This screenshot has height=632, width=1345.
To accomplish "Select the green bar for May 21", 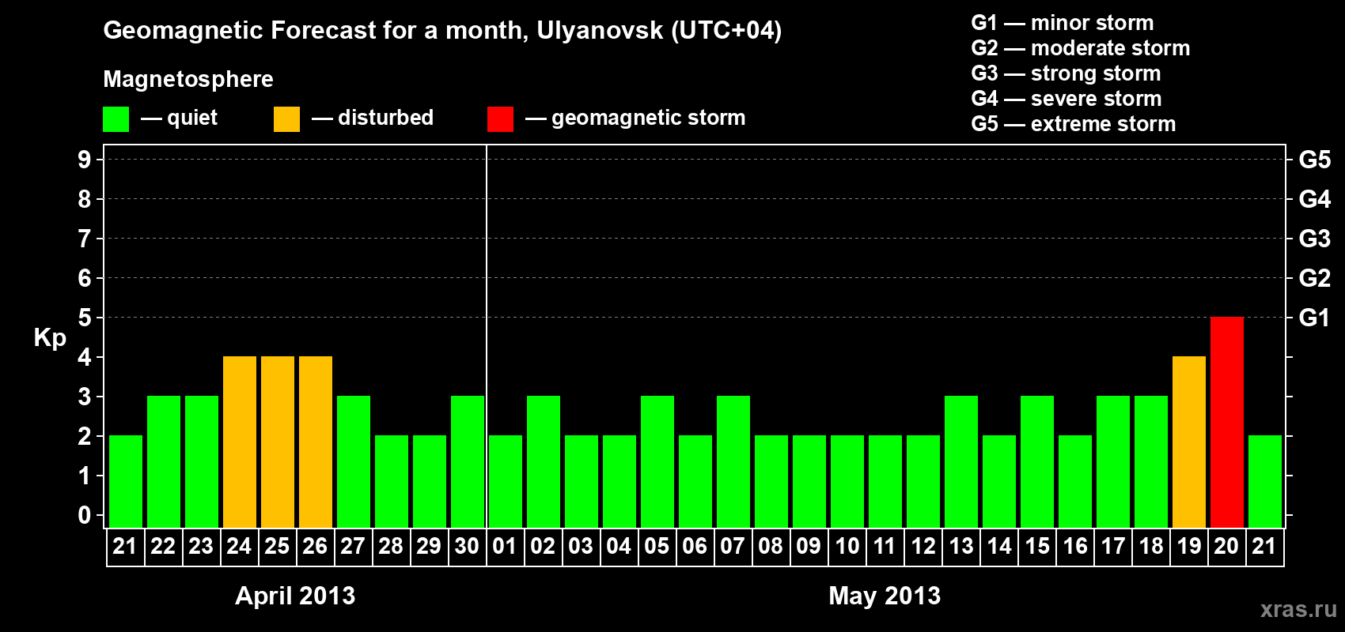I will coord(1265,482).
